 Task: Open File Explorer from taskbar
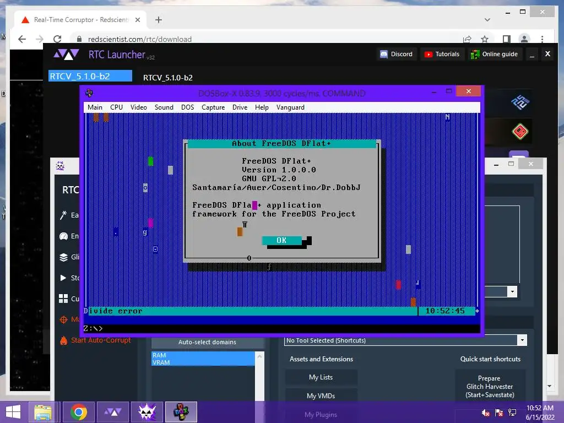coord(43,412)
